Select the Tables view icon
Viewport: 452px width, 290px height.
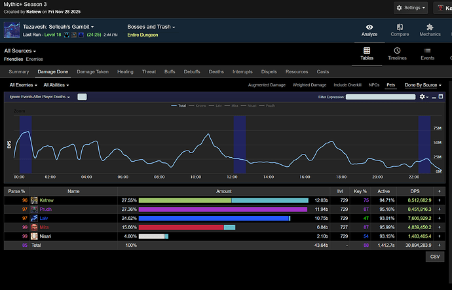[x=367, y=50]
